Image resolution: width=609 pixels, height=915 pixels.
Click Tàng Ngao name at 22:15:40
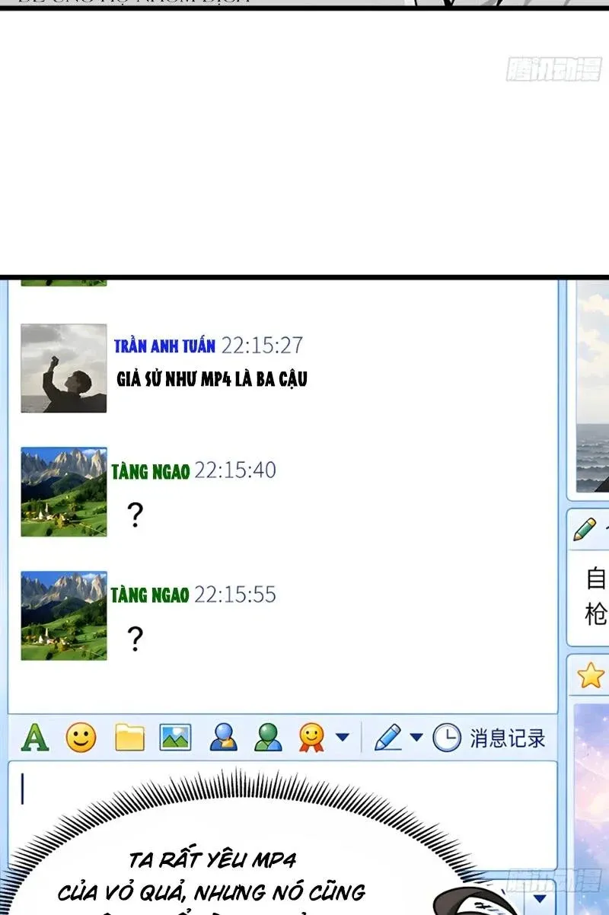150,471
